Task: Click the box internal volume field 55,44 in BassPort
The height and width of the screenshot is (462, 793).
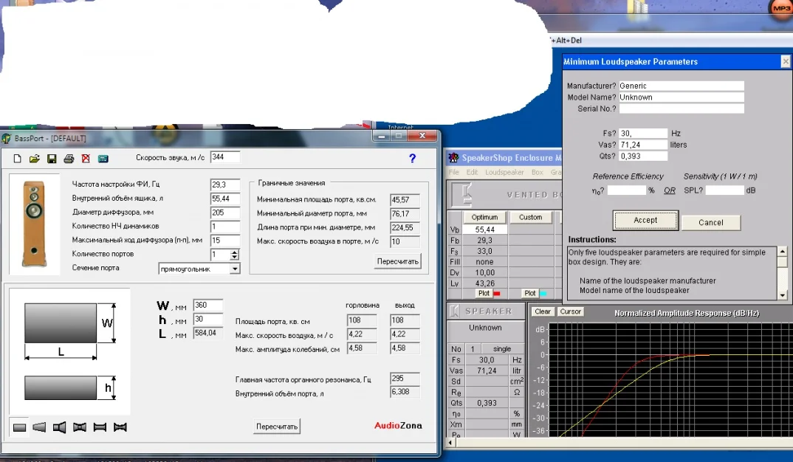Action: click(225, 199)
